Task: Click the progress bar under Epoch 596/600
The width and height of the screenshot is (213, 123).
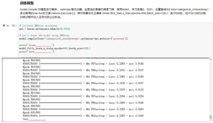Action: click(x=60, y=90)
